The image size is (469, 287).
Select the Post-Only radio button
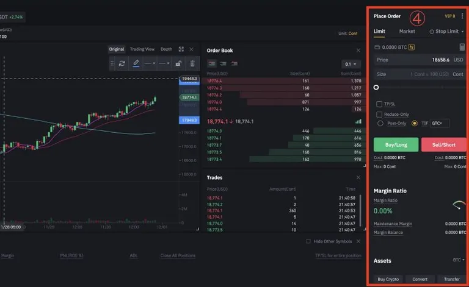380,123
